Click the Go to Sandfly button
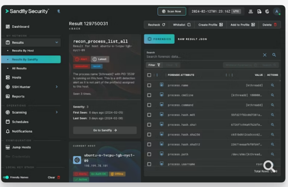The height and width of the screenshot is (187, 288). 105,130
